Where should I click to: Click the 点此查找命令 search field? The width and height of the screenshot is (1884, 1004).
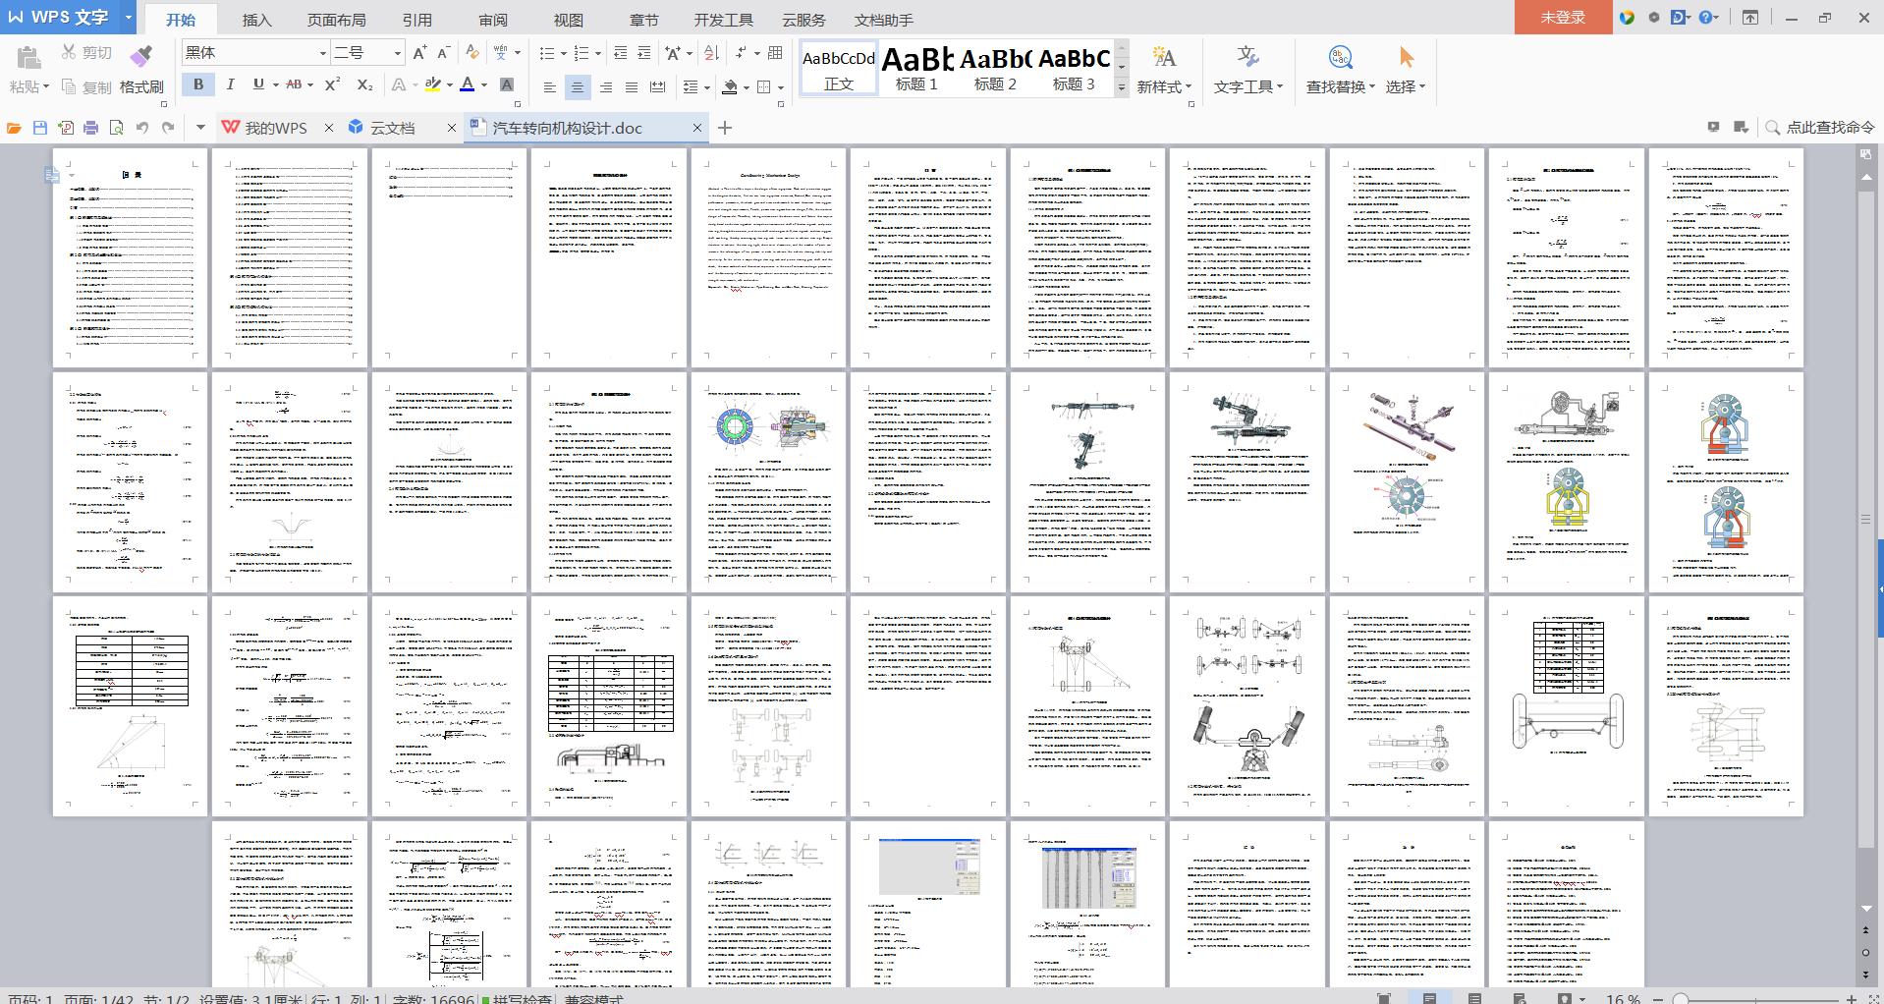(x=1820, y=128)
